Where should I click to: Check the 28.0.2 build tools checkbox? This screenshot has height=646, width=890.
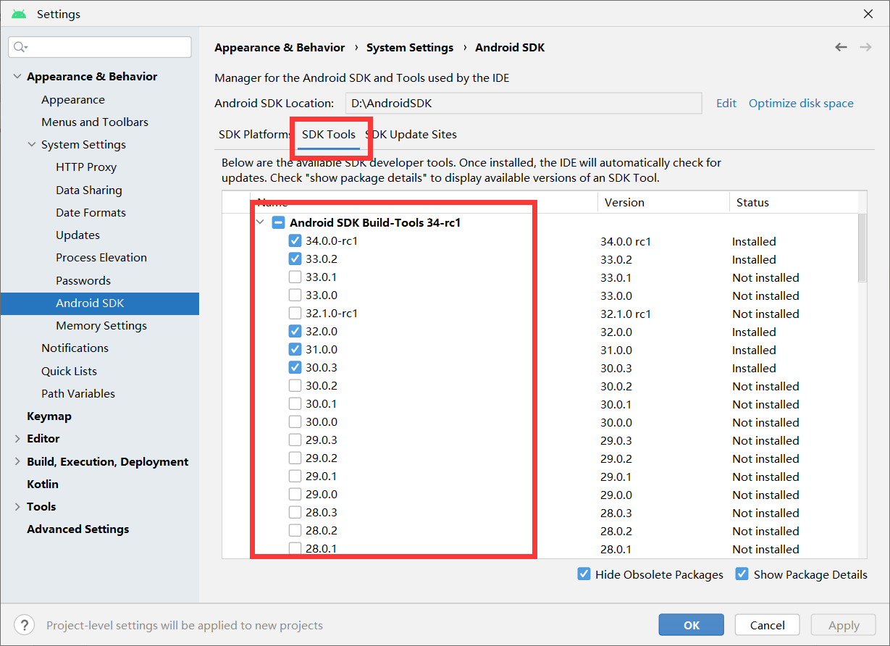(295, 531)
